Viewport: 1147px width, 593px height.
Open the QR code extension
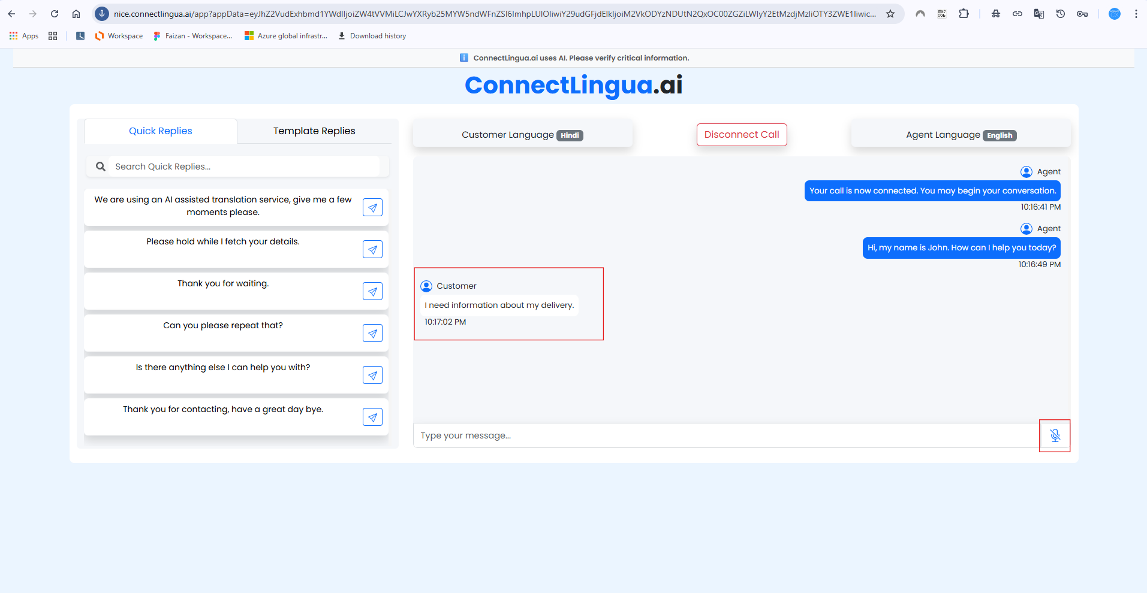click(x=942, y=14)
